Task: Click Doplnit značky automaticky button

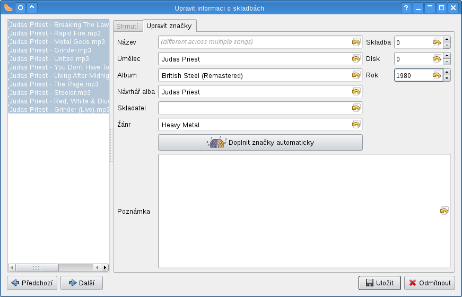Action: pos(260,143)
